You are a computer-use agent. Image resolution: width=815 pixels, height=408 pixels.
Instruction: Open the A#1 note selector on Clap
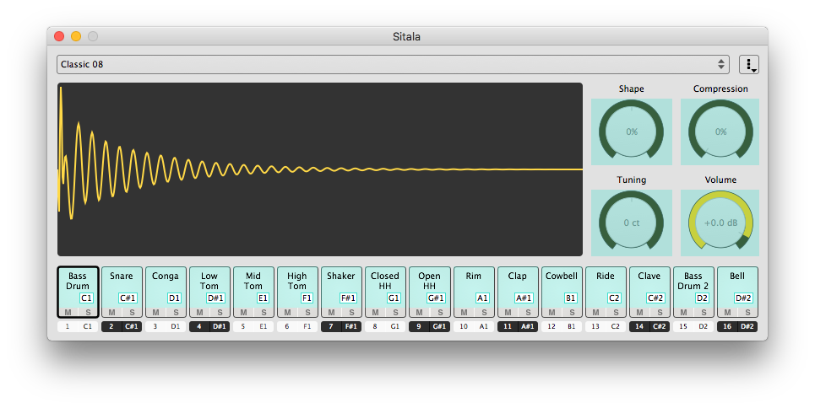(x=524, y=298)
